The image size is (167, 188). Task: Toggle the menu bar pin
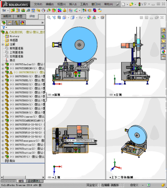(x=118, y=4)
